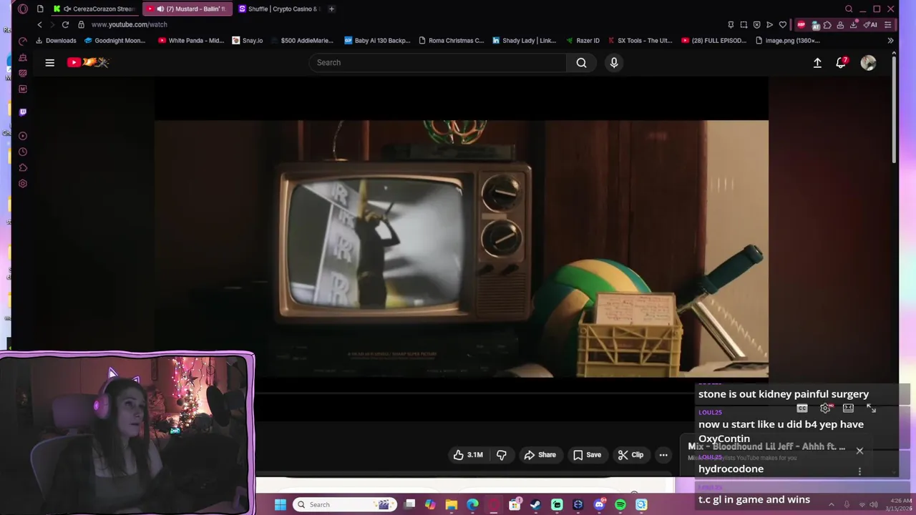Expand the bookmarks bar overflow chevron
The width and height of the screenshot is (916, 515).
(890, 41)
